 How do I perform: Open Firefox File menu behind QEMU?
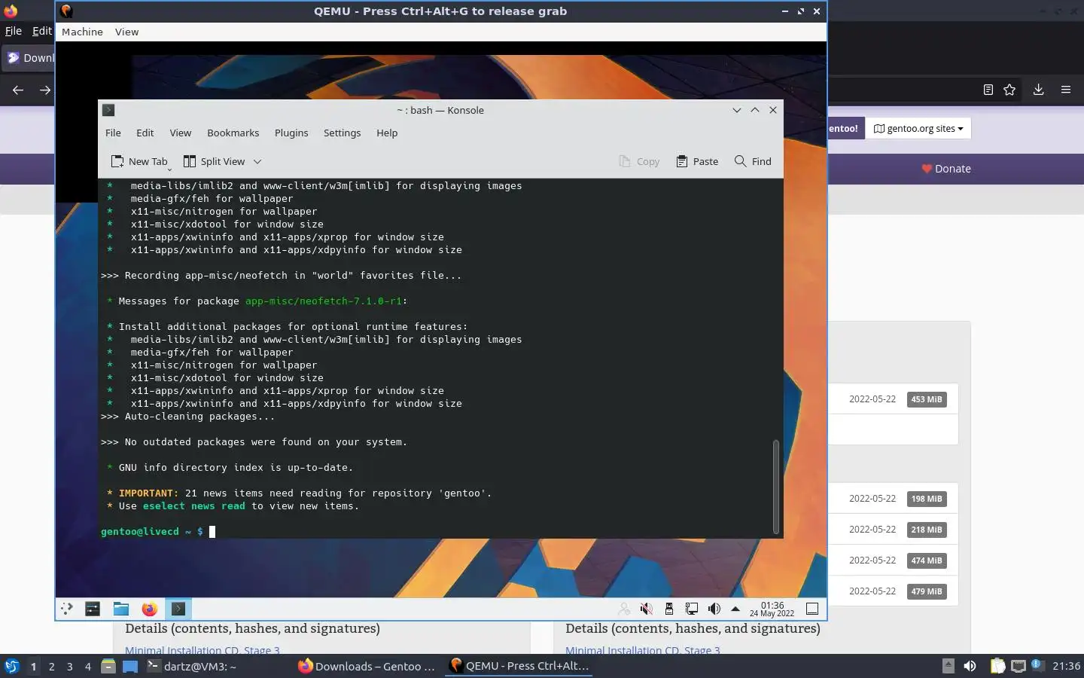tap(14, 31)
